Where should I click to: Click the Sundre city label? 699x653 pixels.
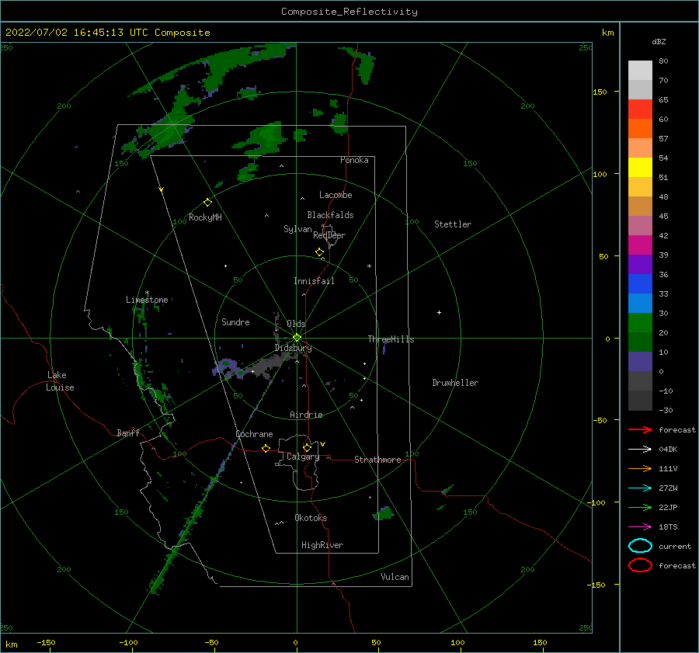235,322
